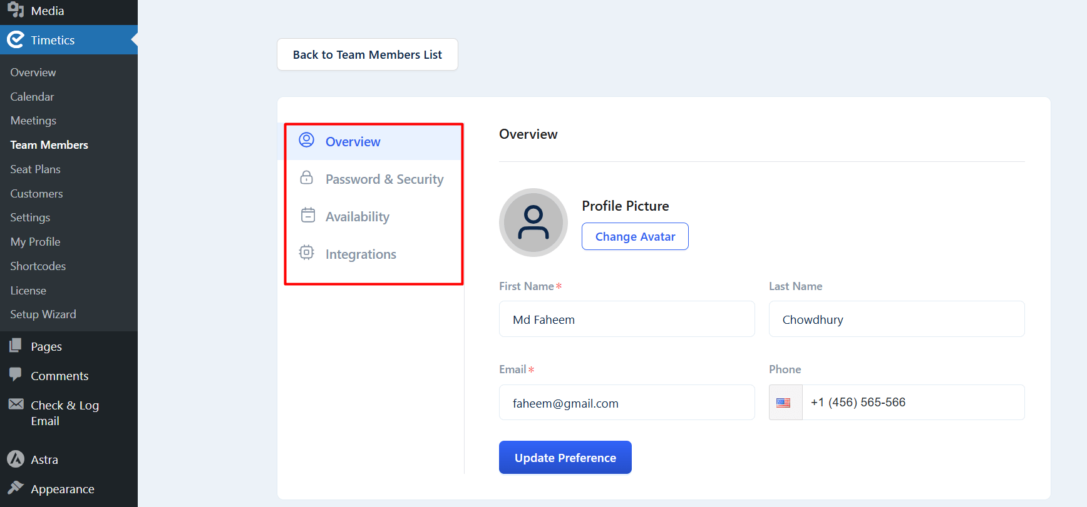Click the Timetics logo icon in sidebar
1087x507 pixels.
[16, 40]
